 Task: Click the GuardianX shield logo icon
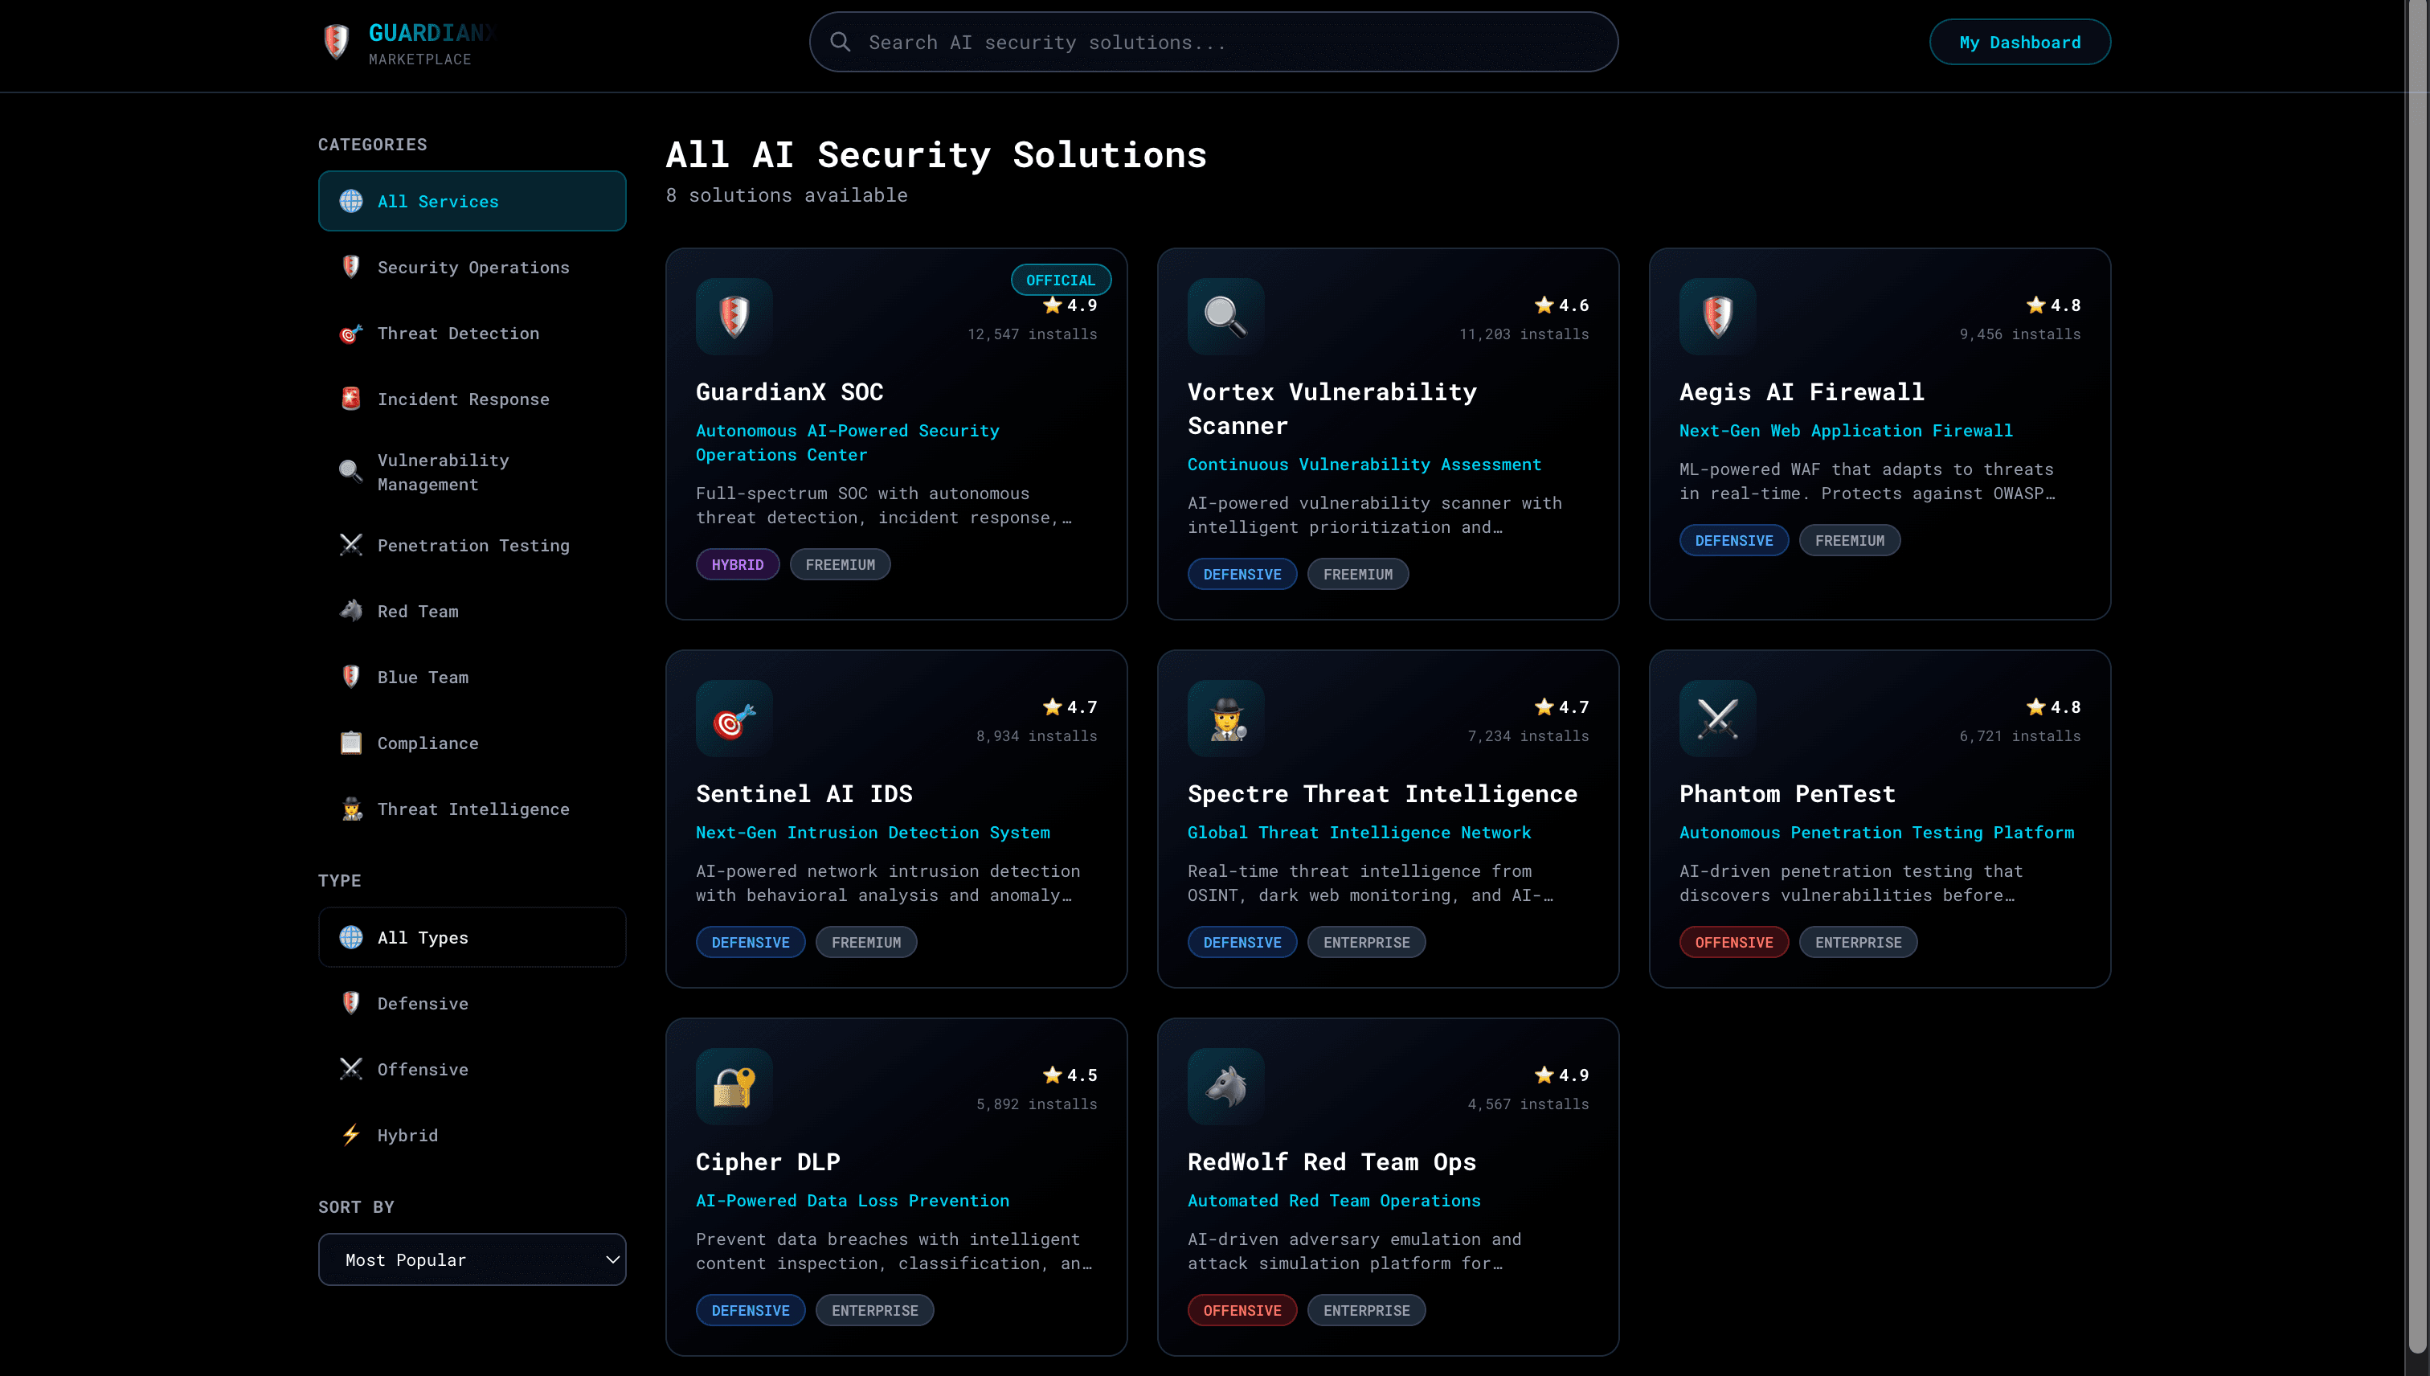point(337,42)
